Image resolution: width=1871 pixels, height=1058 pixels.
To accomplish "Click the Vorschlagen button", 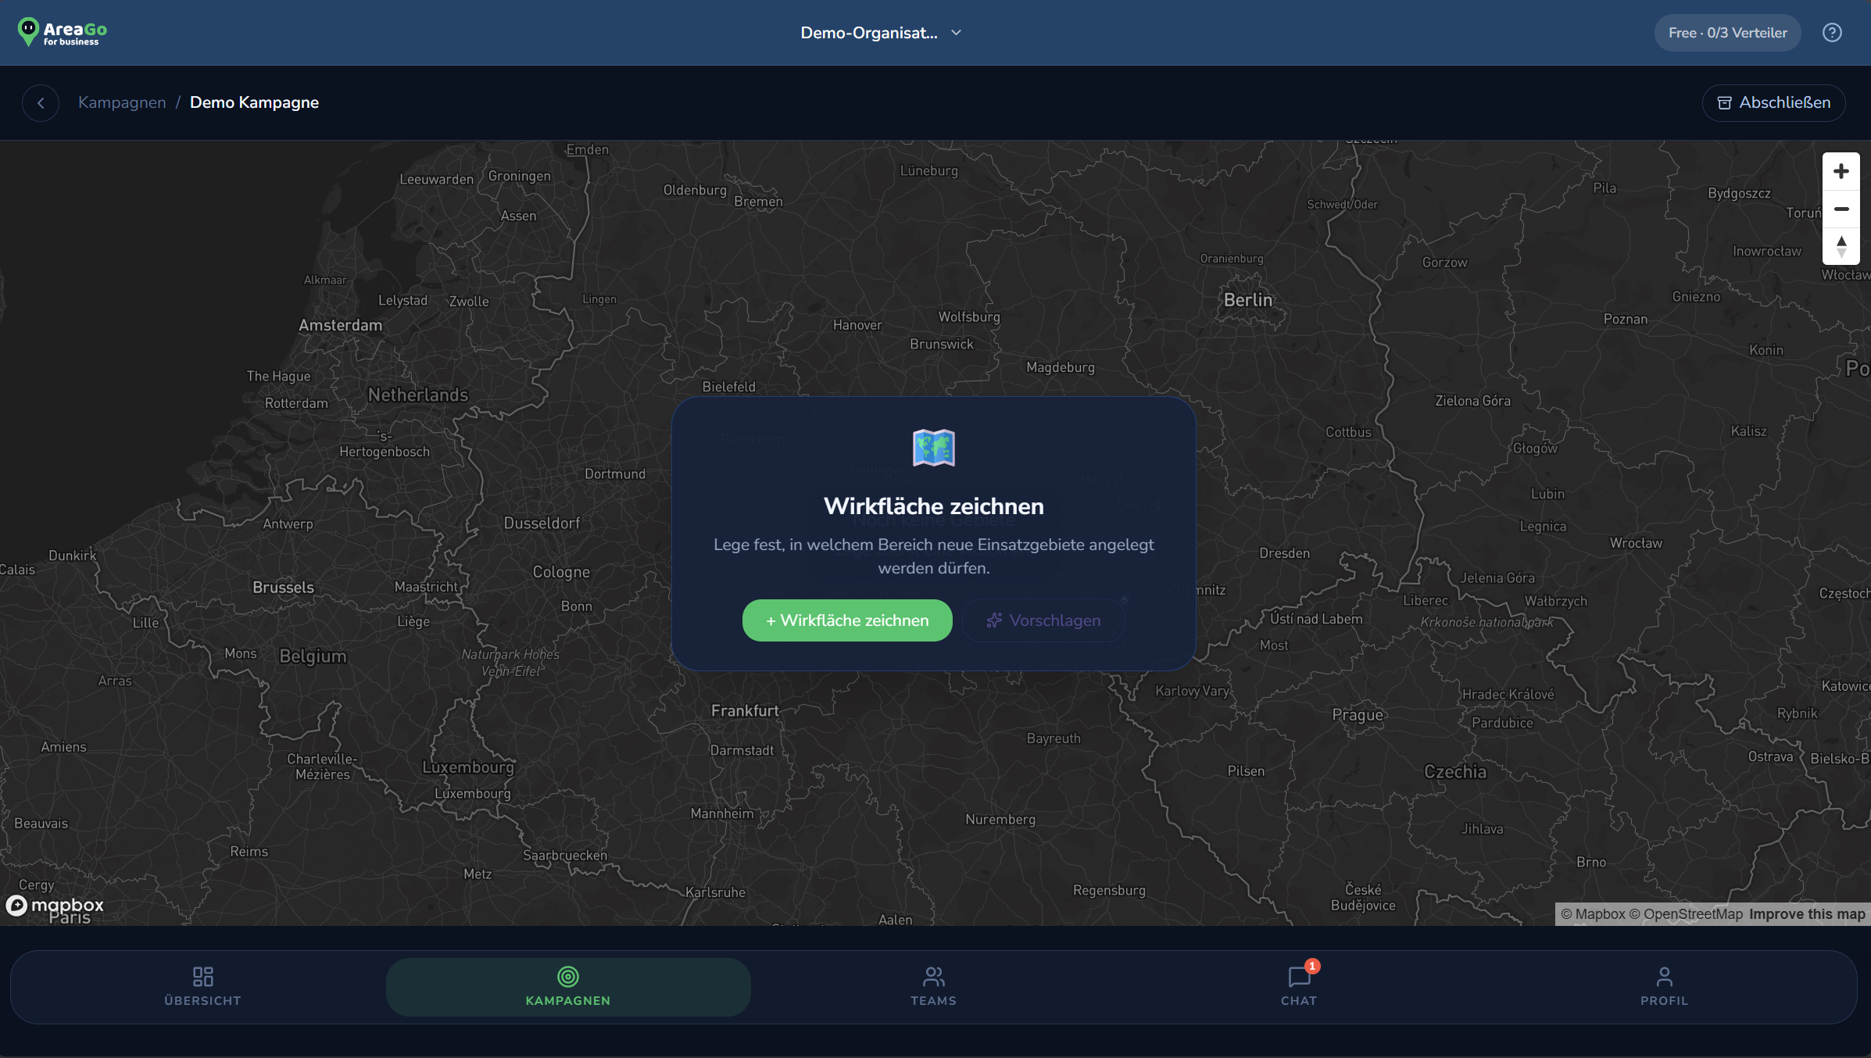I will [x=1043, y=620].
